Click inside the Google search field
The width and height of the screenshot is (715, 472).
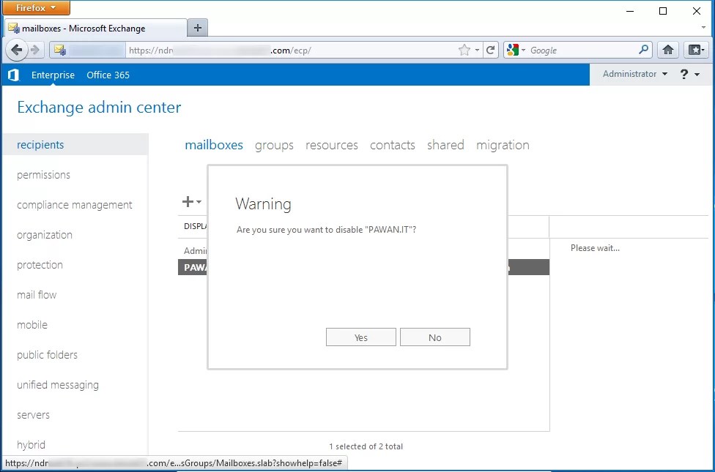579,50
